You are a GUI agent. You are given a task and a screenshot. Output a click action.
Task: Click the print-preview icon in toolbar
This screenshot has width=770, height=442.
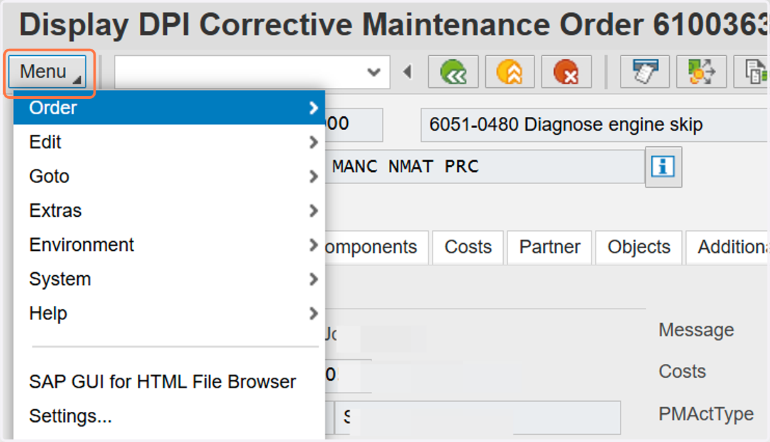point(644,72)
